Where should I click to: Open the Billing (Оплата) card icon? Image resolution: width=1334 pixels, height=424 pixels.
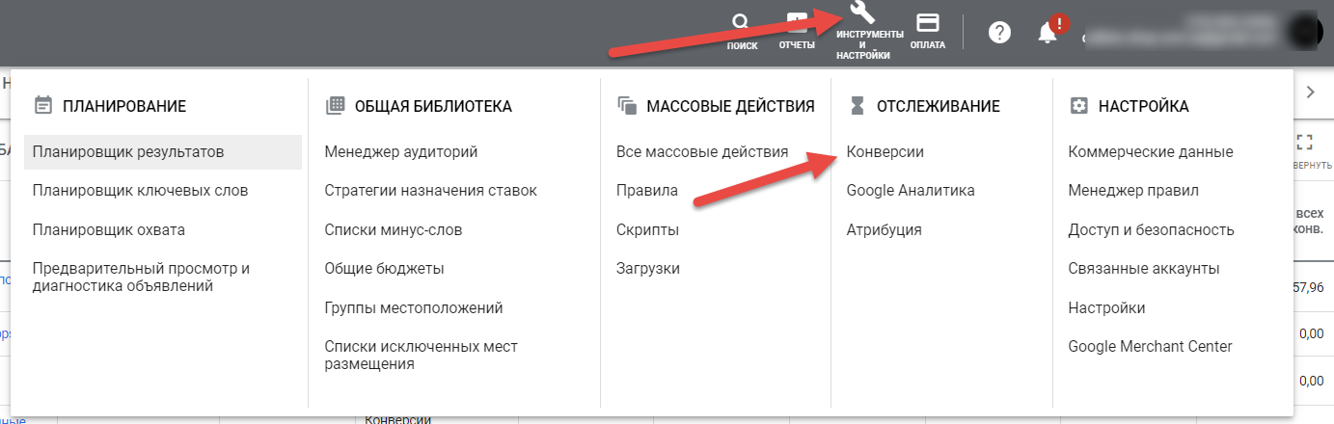(927, 24)
